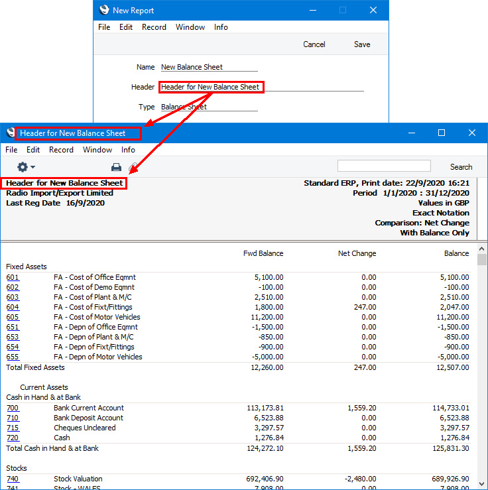
Task: Click the Name field containing New Balance Sheet
Action: coord(208,67)
